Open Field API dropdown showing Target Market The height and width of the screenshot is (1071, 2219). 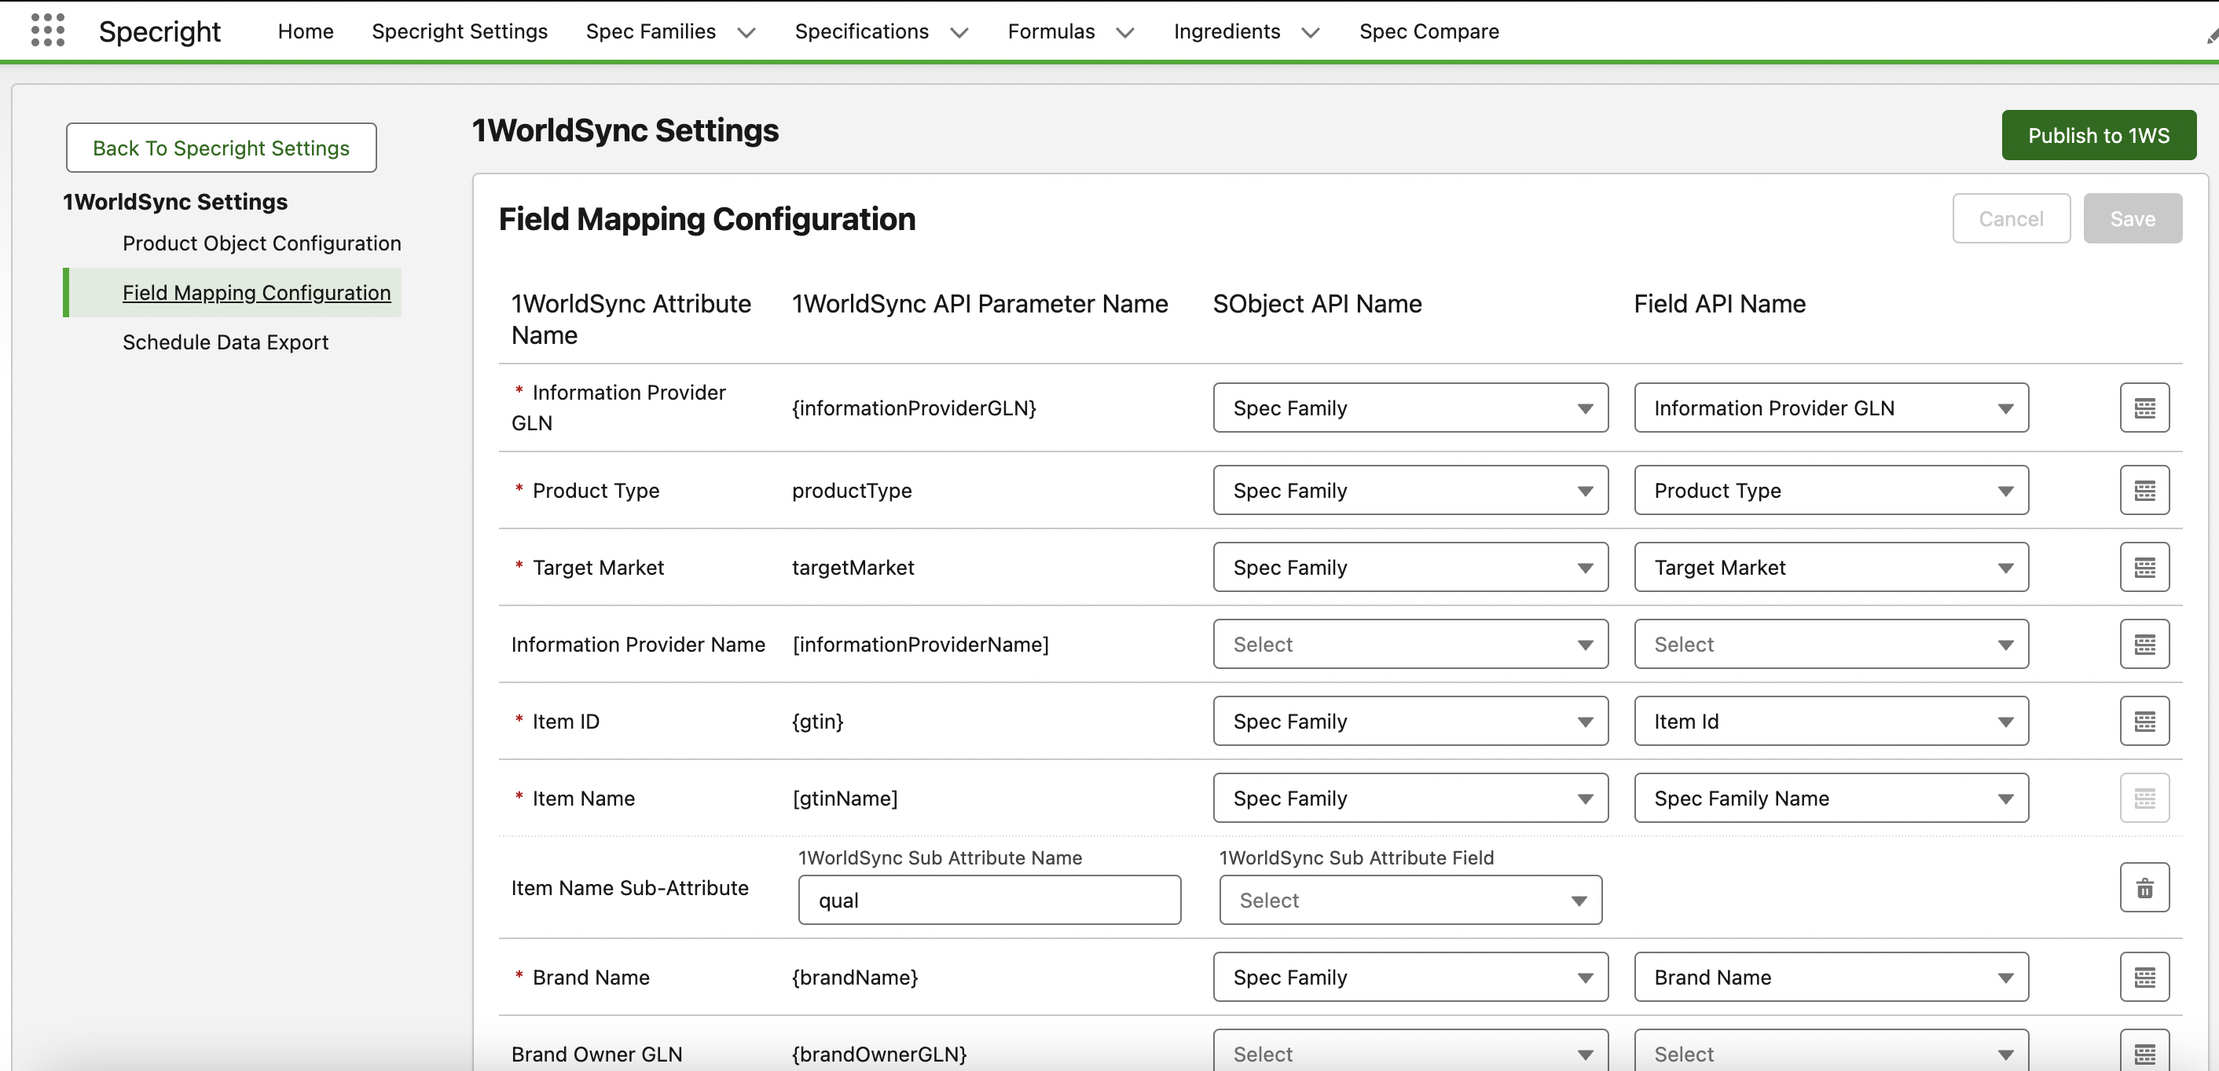click(1831, 568)
